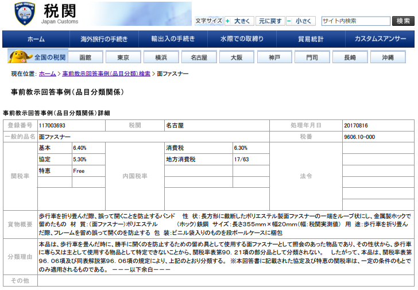Decrease text size with 小さく button
Viewport: 418px width, 290px height.
coord(301,21)
